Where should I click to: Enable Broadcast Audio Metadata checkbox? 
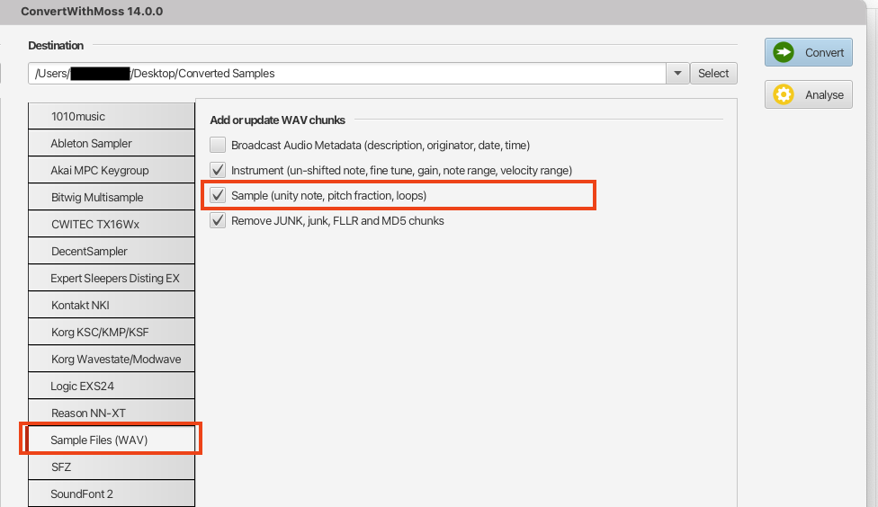click(x=218, y=145)
